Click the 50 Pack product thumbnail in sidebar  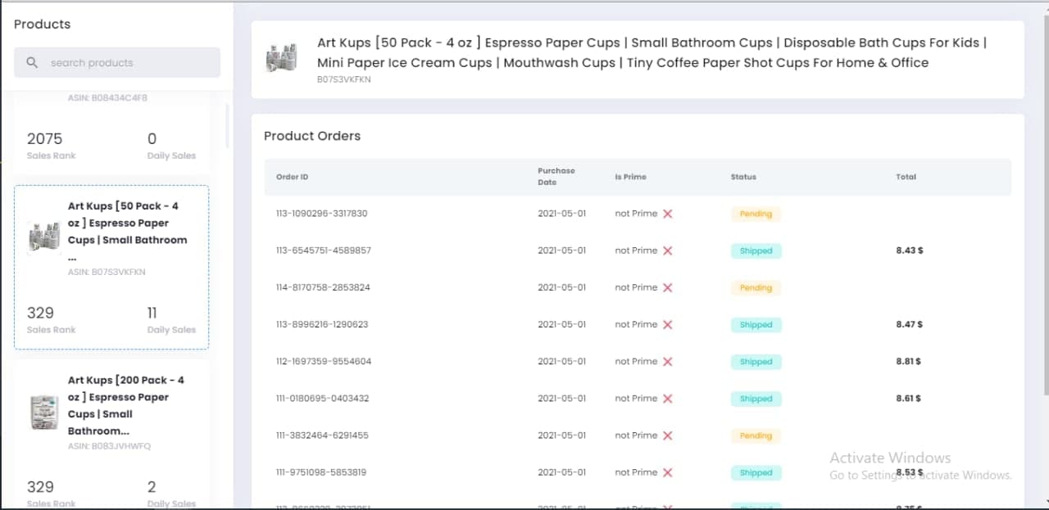(x=44, y=237)
